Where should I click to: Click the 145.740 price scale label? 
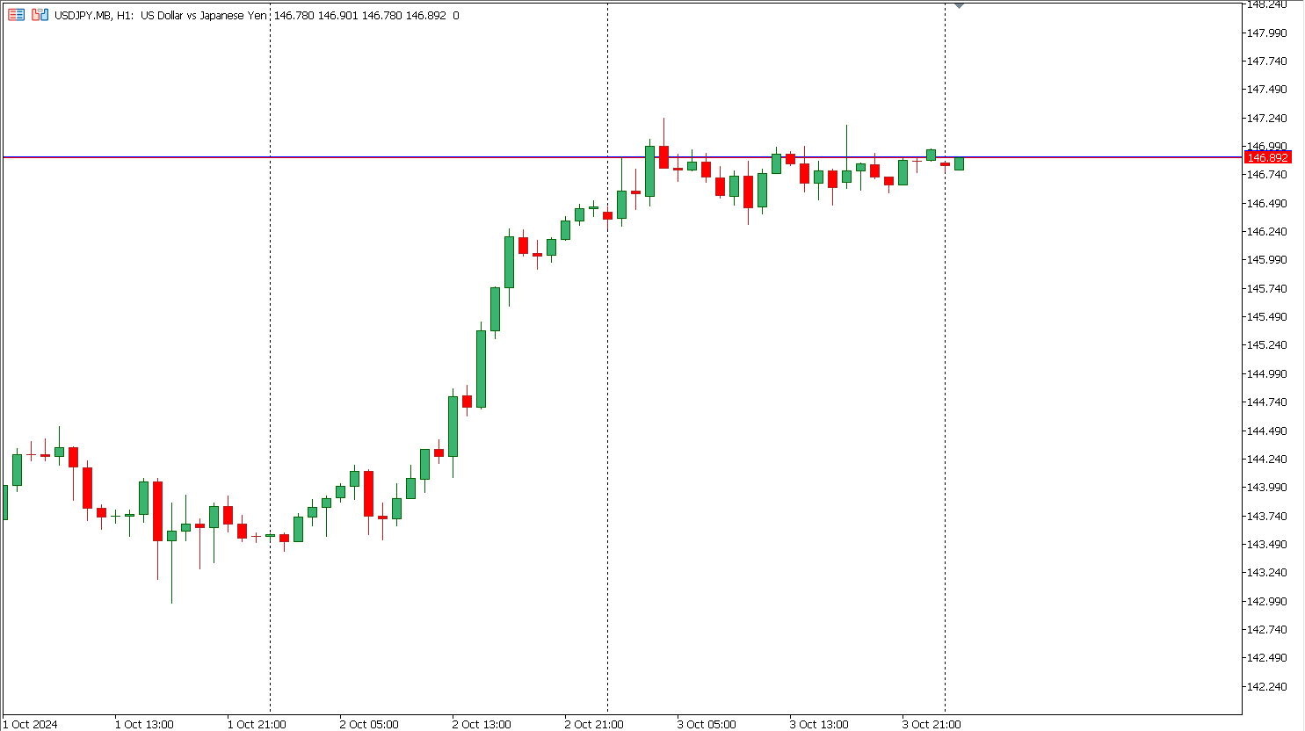[x=1266, y=288]
